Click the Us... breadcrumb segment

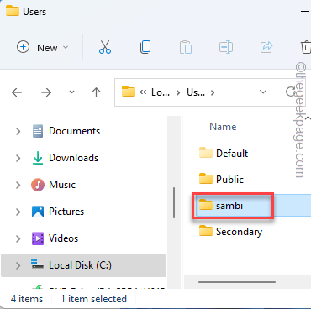pos(196,92)
